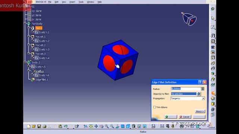Click the Zoom Out magnifier icon

coord(112,126)
